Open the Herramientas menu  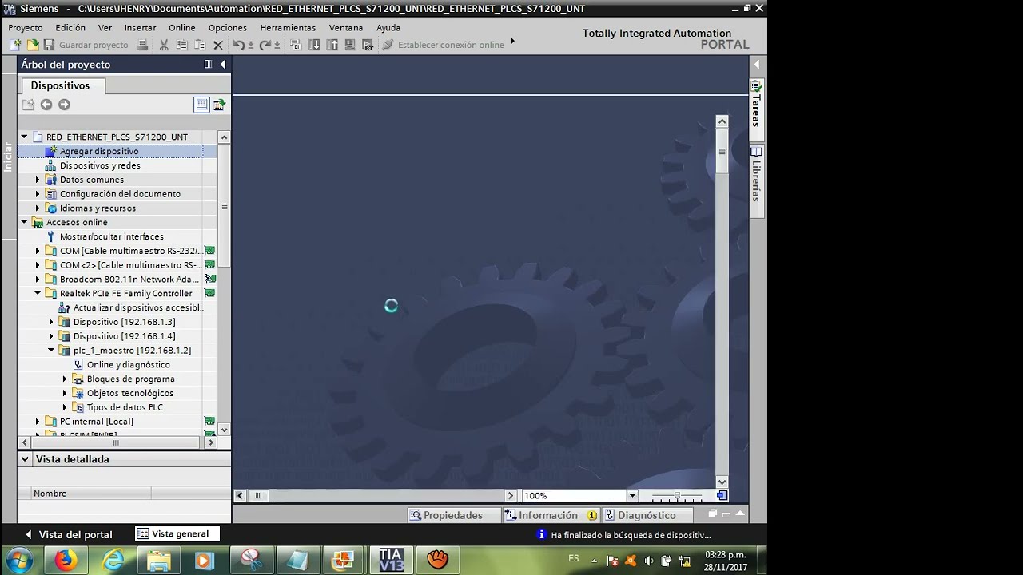[288, 27]
